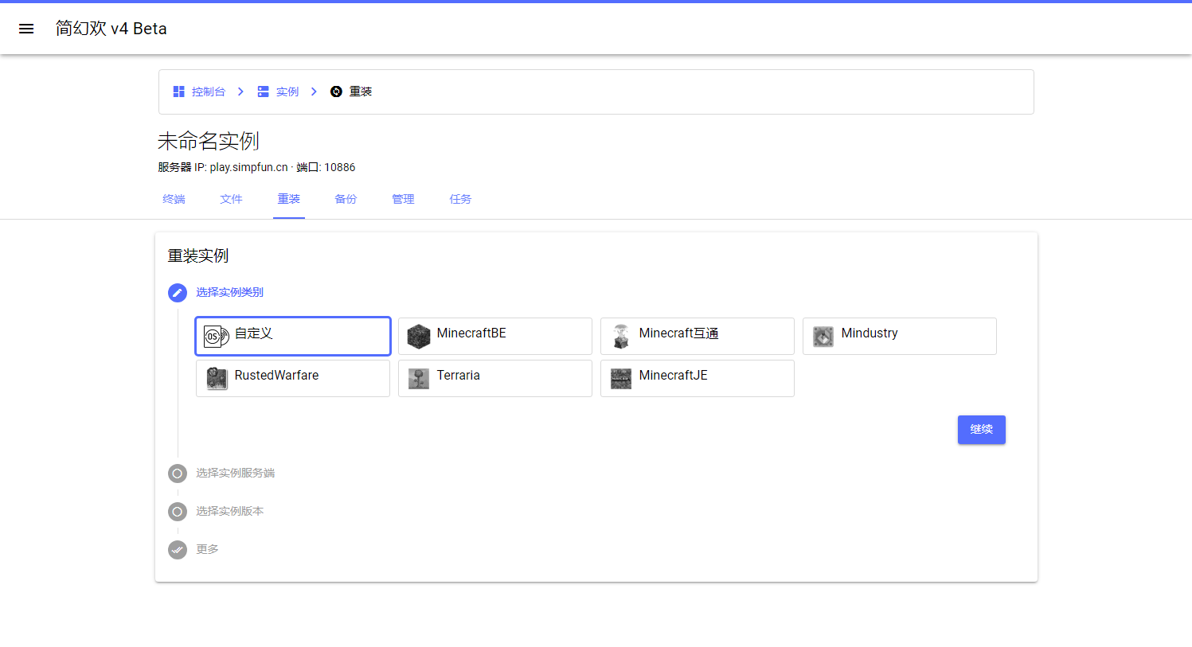Click the dashboard grid icon in breadcrumb
This screenshot has height=647, width=1192.
(x=178, y=92)
